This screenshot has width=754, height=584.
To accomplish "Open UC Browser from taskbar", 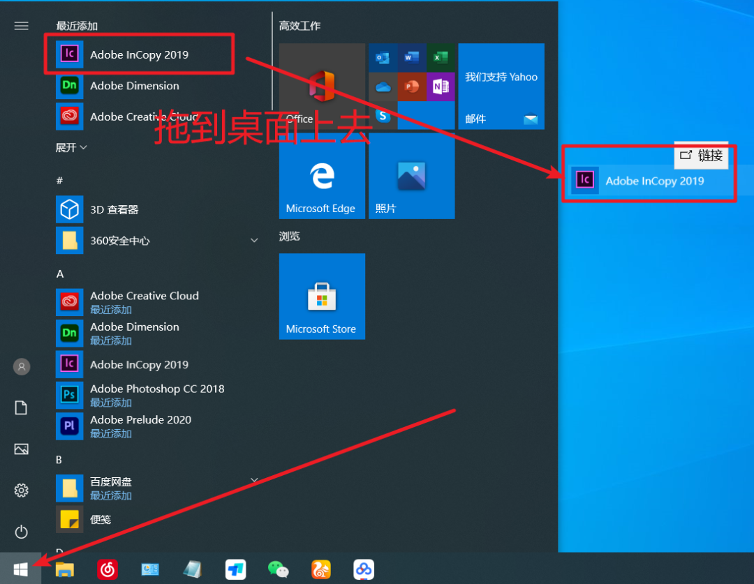I will (x=320, y=569).
